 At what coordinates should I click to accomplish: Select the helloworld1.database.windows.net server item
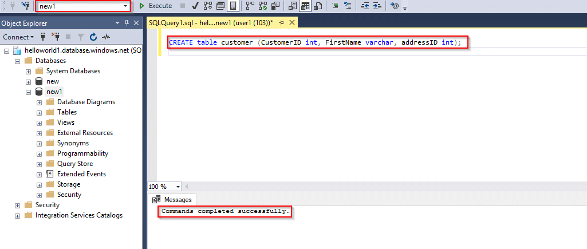[x=82, y=50]
